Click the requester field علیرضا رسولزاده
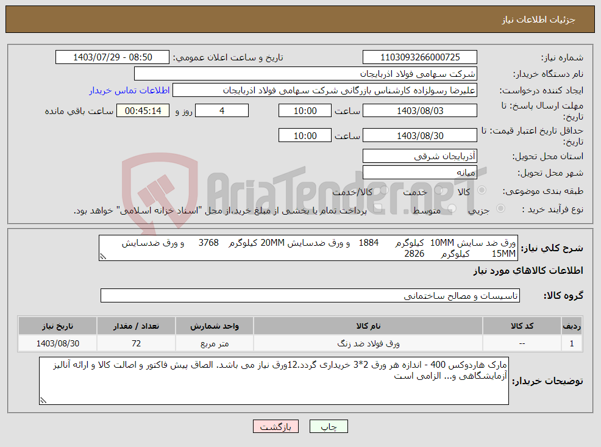This screenshot has height=447, width=601. [x=325, y=90]
